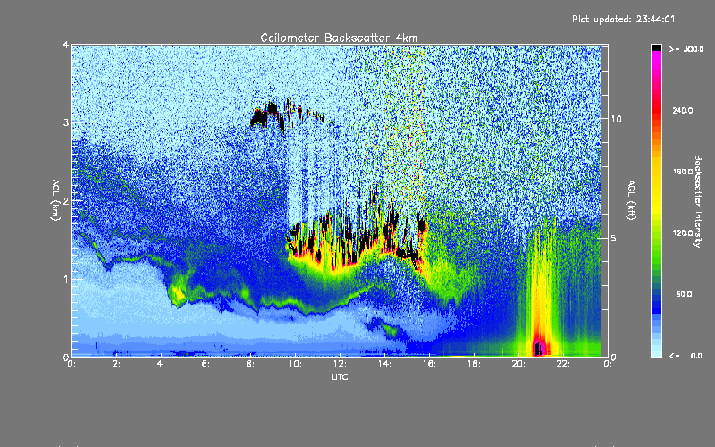The image size is (715, 447).
Task: Click the '180.0' colorbar value label
Action: click(x=683, y=172)
